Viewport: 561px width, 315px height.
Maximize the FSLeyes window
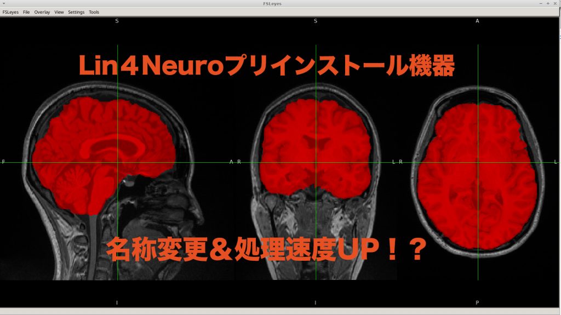pos(548,3)
